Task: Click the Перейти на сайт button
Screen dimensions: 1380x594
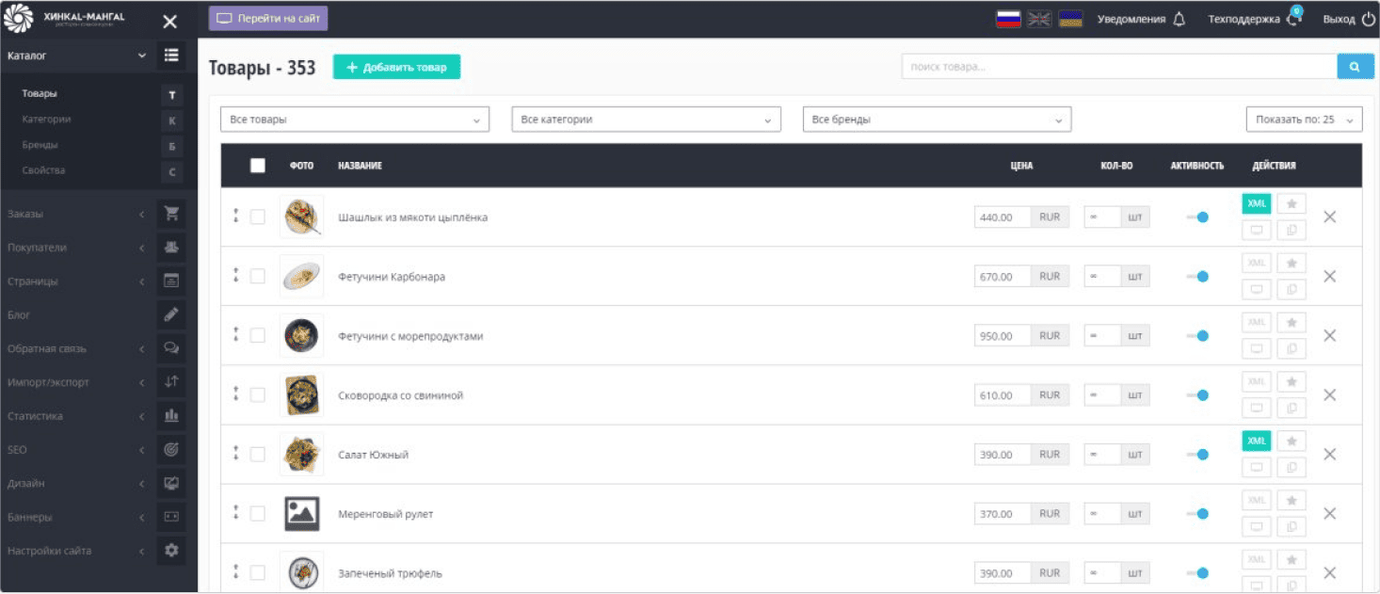Action: pos(268,19)
